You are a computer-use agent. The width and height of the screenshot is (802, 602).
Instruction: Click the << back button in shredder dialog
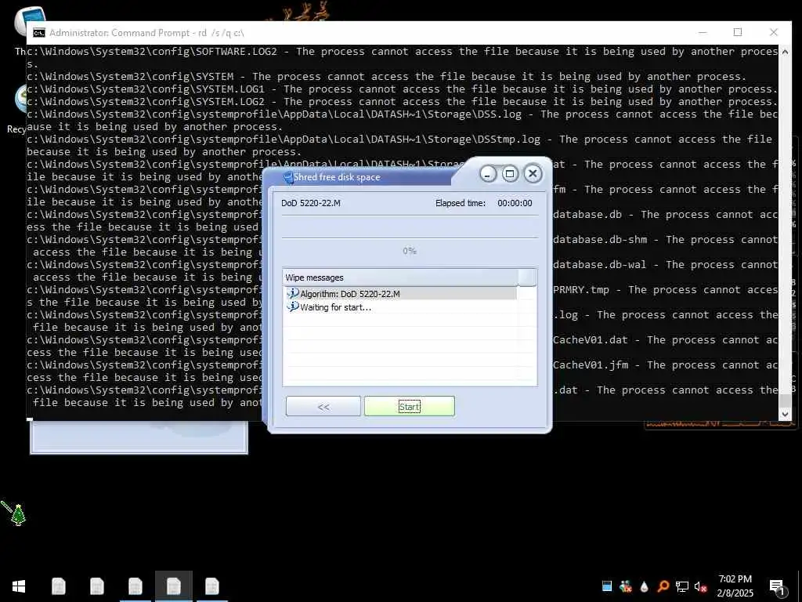(323, 407)
